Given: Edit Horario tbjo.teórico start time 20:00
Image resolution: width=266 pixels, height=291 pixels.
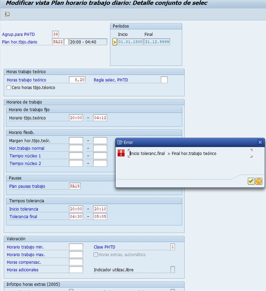Looking at the screenshot, I should tap(76, 118).
